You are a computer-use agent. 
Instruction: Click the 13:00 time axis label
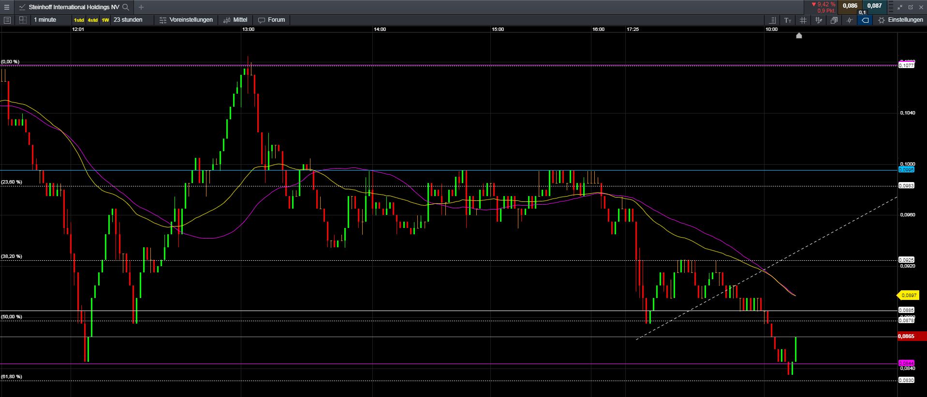coord(248,29)
